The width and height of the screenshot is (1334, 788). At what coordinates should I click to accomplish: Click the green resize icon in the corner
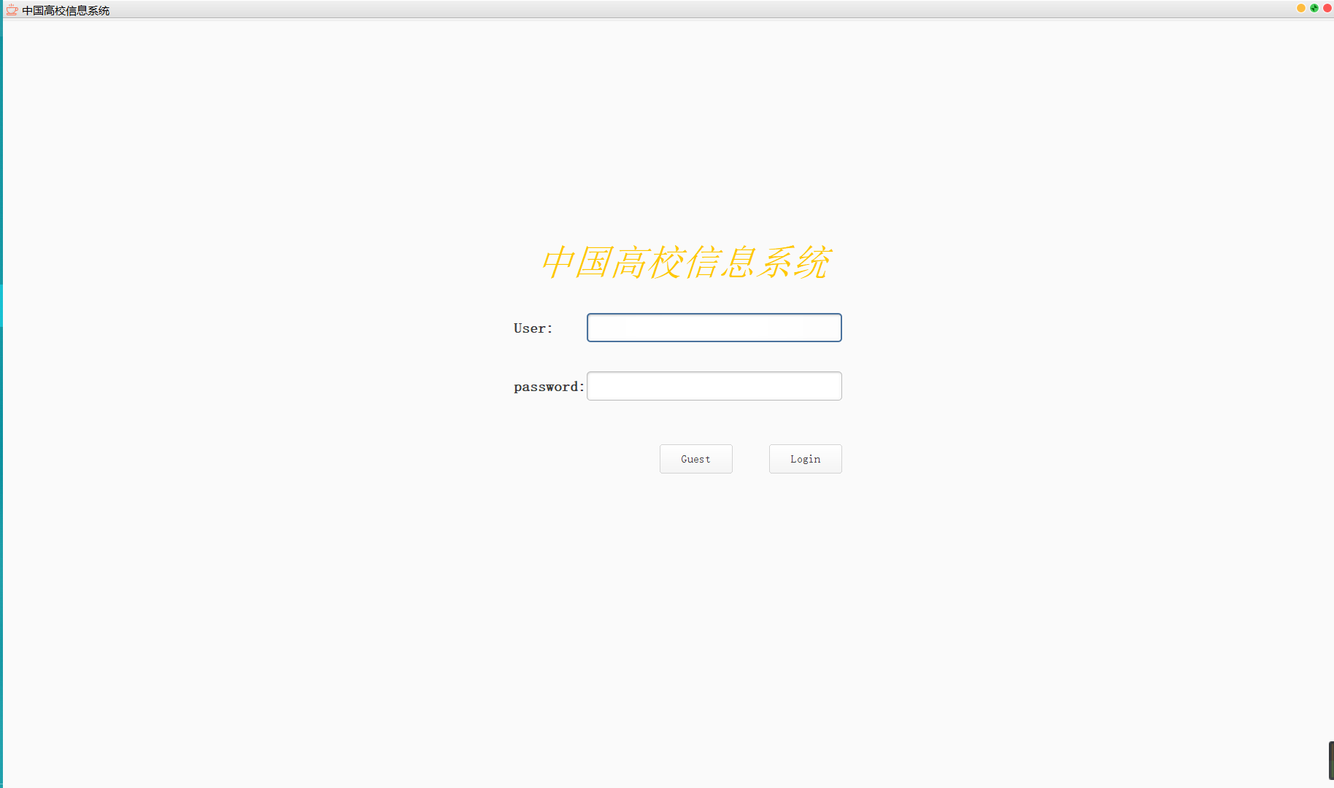pyautogui.click(x=1313, y=8)
